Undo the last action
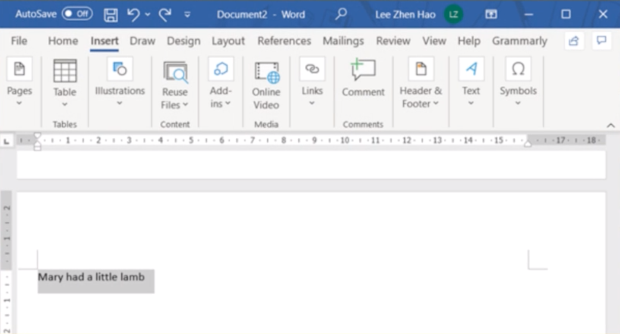 (133, 15)
